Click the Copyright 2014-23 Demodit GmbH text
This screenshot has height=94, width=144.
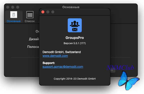tap(75, 79)
